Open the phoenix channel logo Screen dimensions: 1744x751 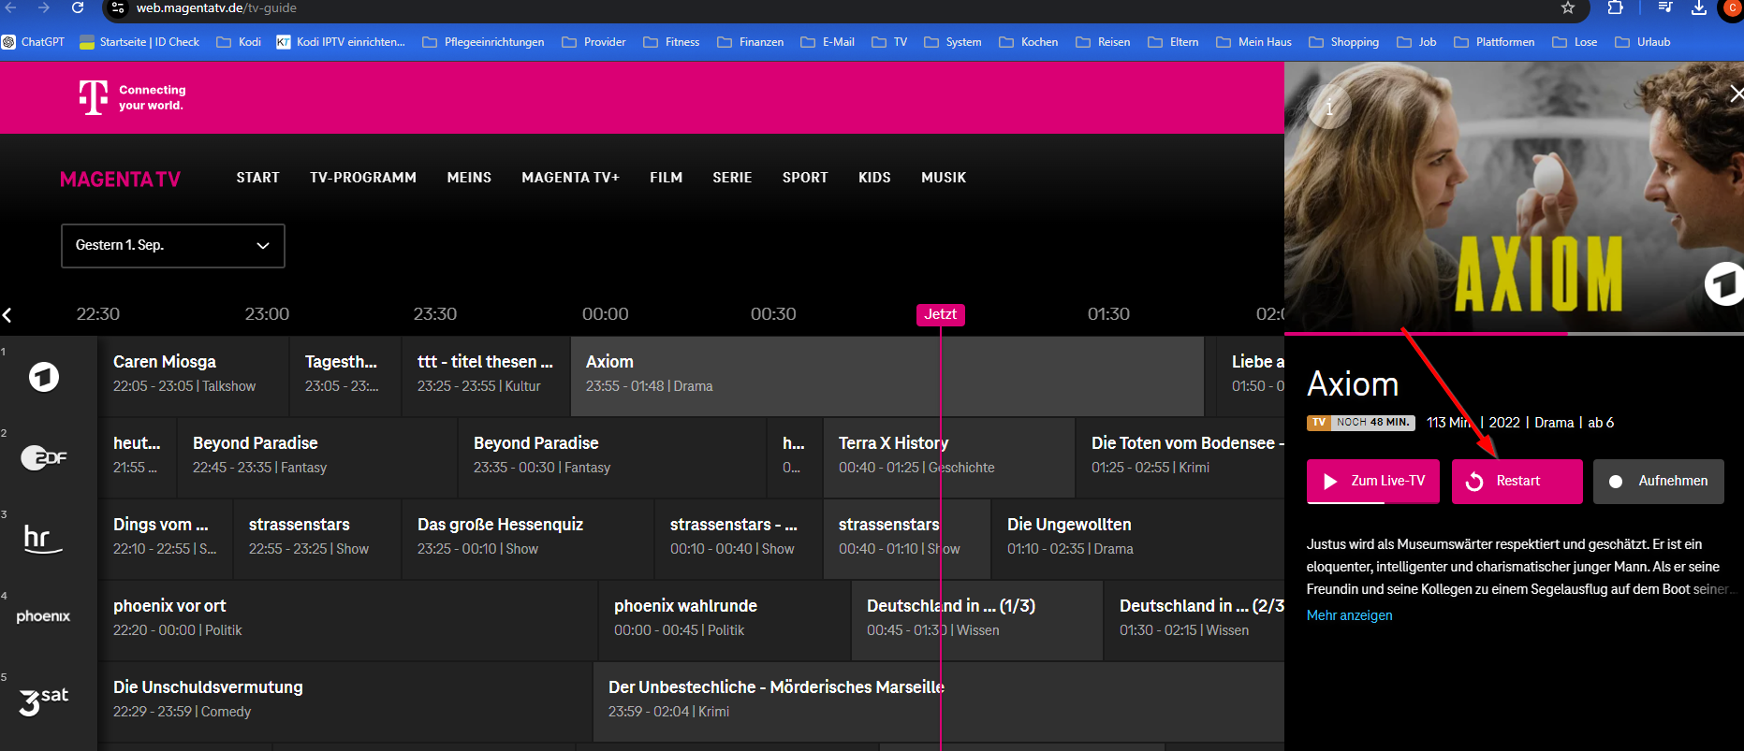pyautogui.click(x=43, y=616)
